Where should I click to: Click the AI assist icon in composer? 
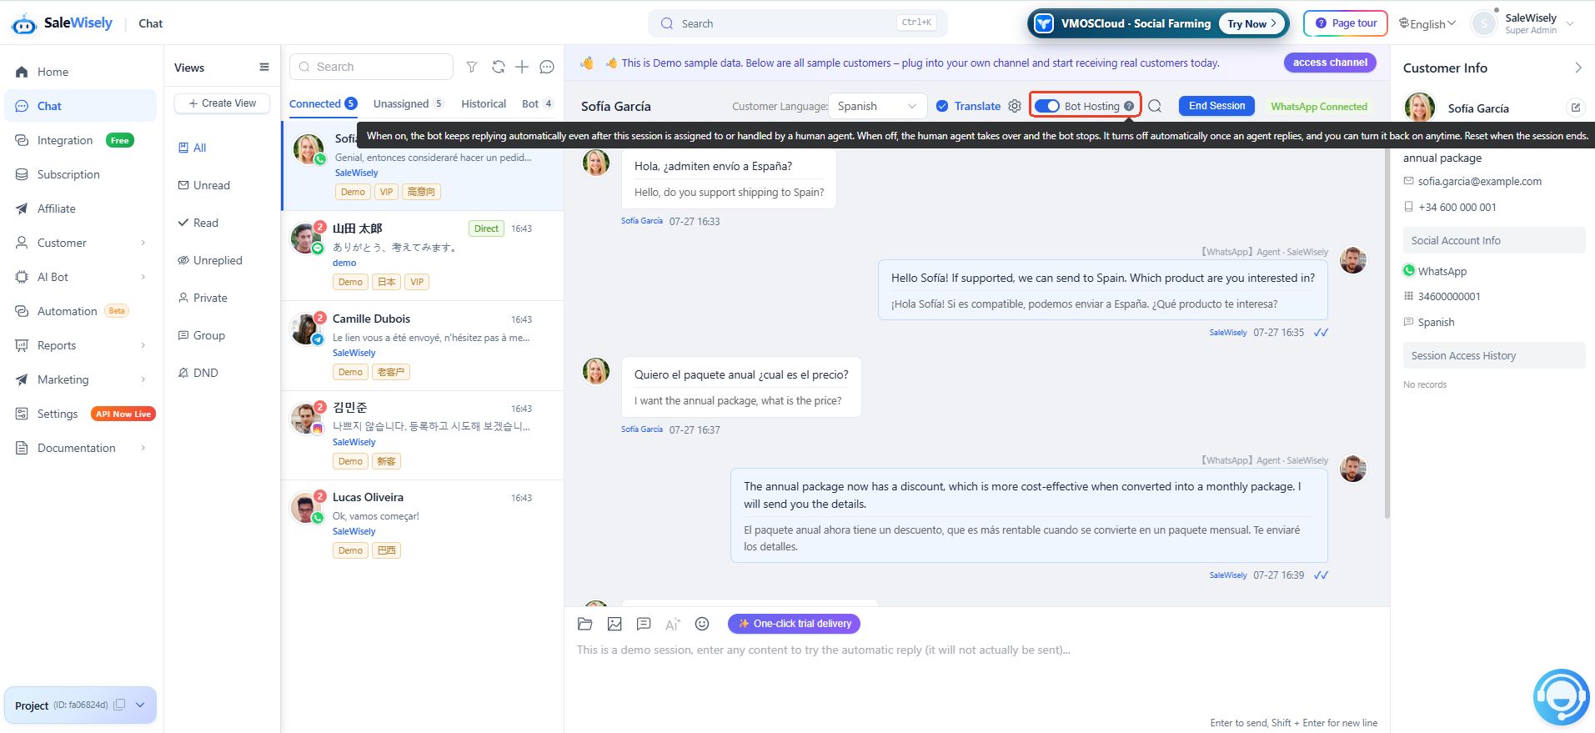pyautogui.click(x=673, y=624)
